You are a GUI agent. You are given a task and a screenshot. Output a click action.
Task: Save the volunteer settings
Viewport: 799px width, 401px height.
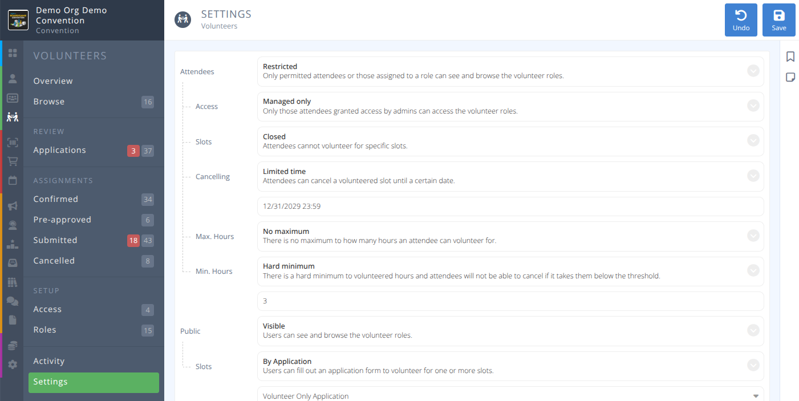778,19
